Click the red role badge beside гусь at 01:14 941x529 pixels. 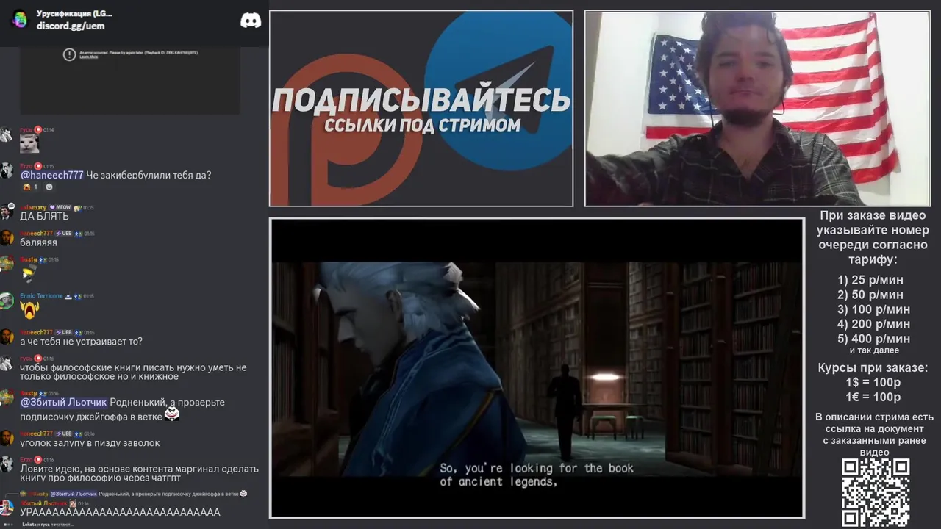click(x=38, y=130)
